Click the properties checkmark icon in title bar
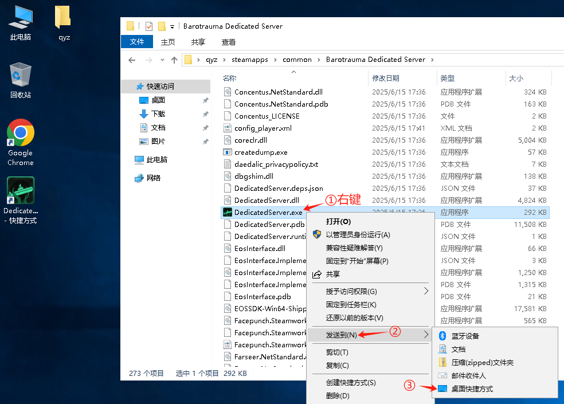 [149, 26]
